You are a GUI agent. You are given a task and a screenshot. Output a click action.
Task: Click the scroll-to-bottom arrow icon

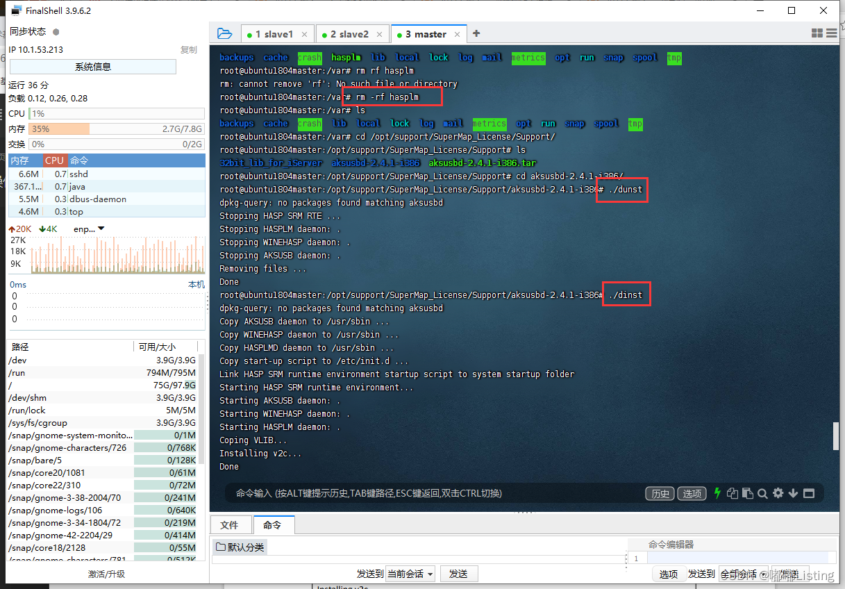point(793,493)
